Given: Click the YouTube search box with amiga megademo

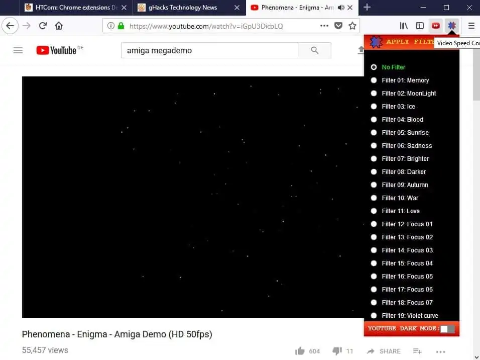Looking at the screenshot, I should coord(210,50).
